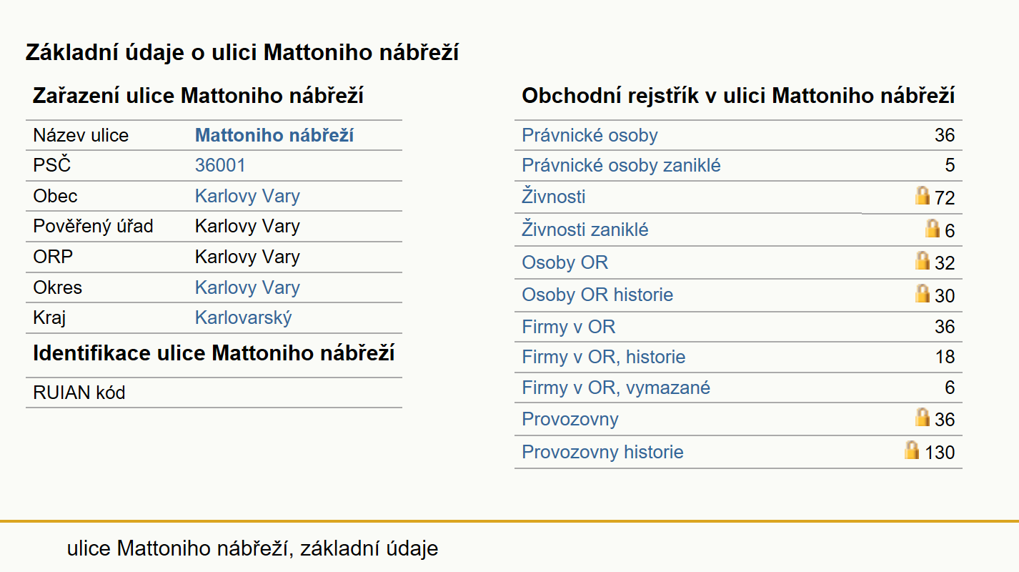Image resolution: width=1019 pixels, height=572 pixels.
Task: Follow the Okres Karlovy Vary link
Action: [247, 288]
